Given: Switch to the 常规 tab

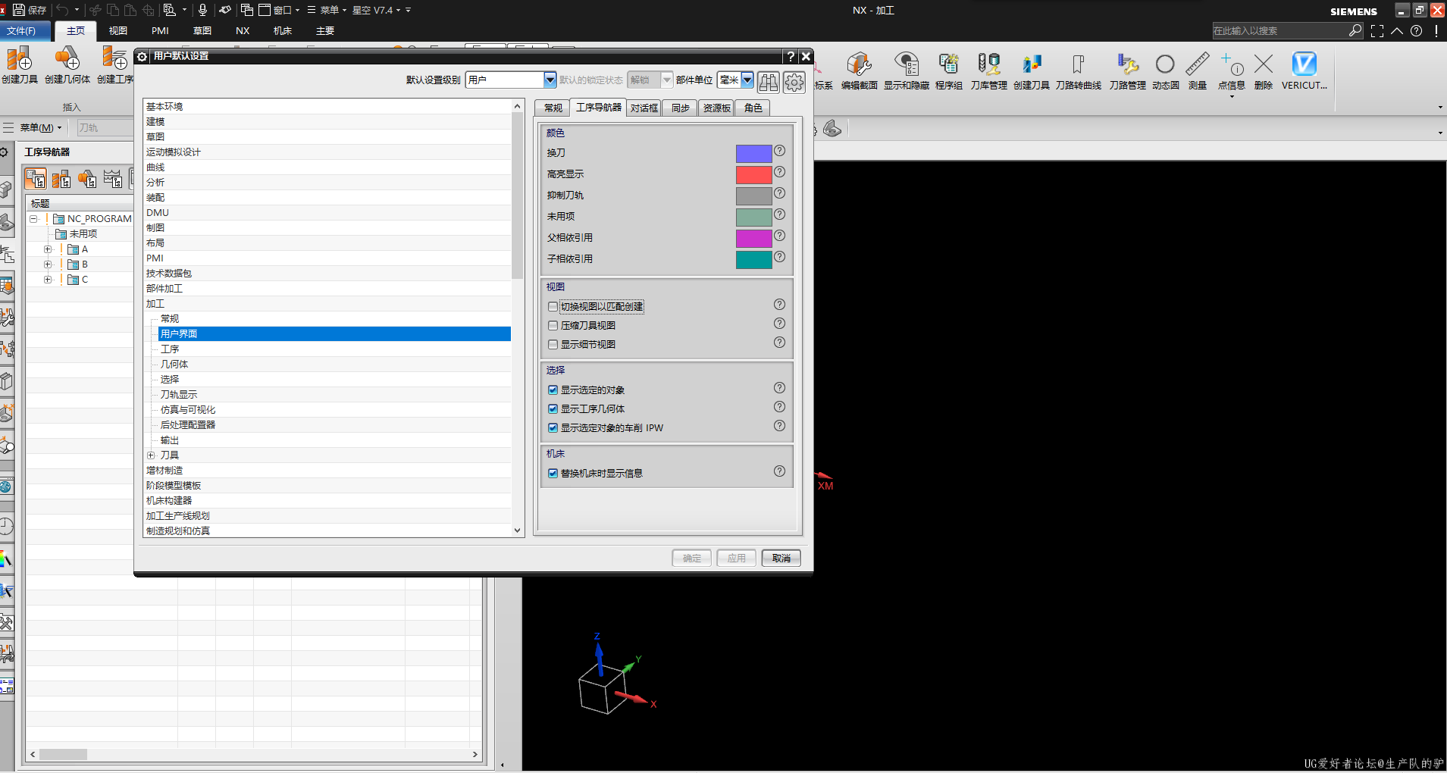Looking at the screenshot, I should [553, 108].
